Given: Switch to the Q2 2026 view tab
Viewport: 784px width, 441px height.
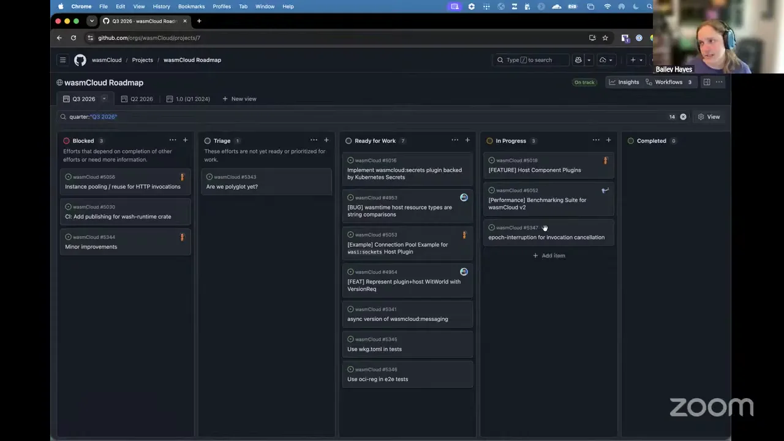Looking at the screenshot, I should coord(137,99).
